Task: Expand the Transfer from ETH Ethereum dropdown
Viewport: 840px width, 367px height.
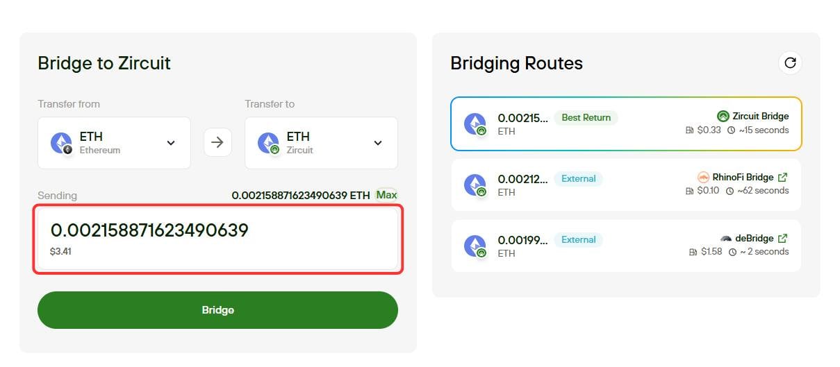Action: pos(114,143)
